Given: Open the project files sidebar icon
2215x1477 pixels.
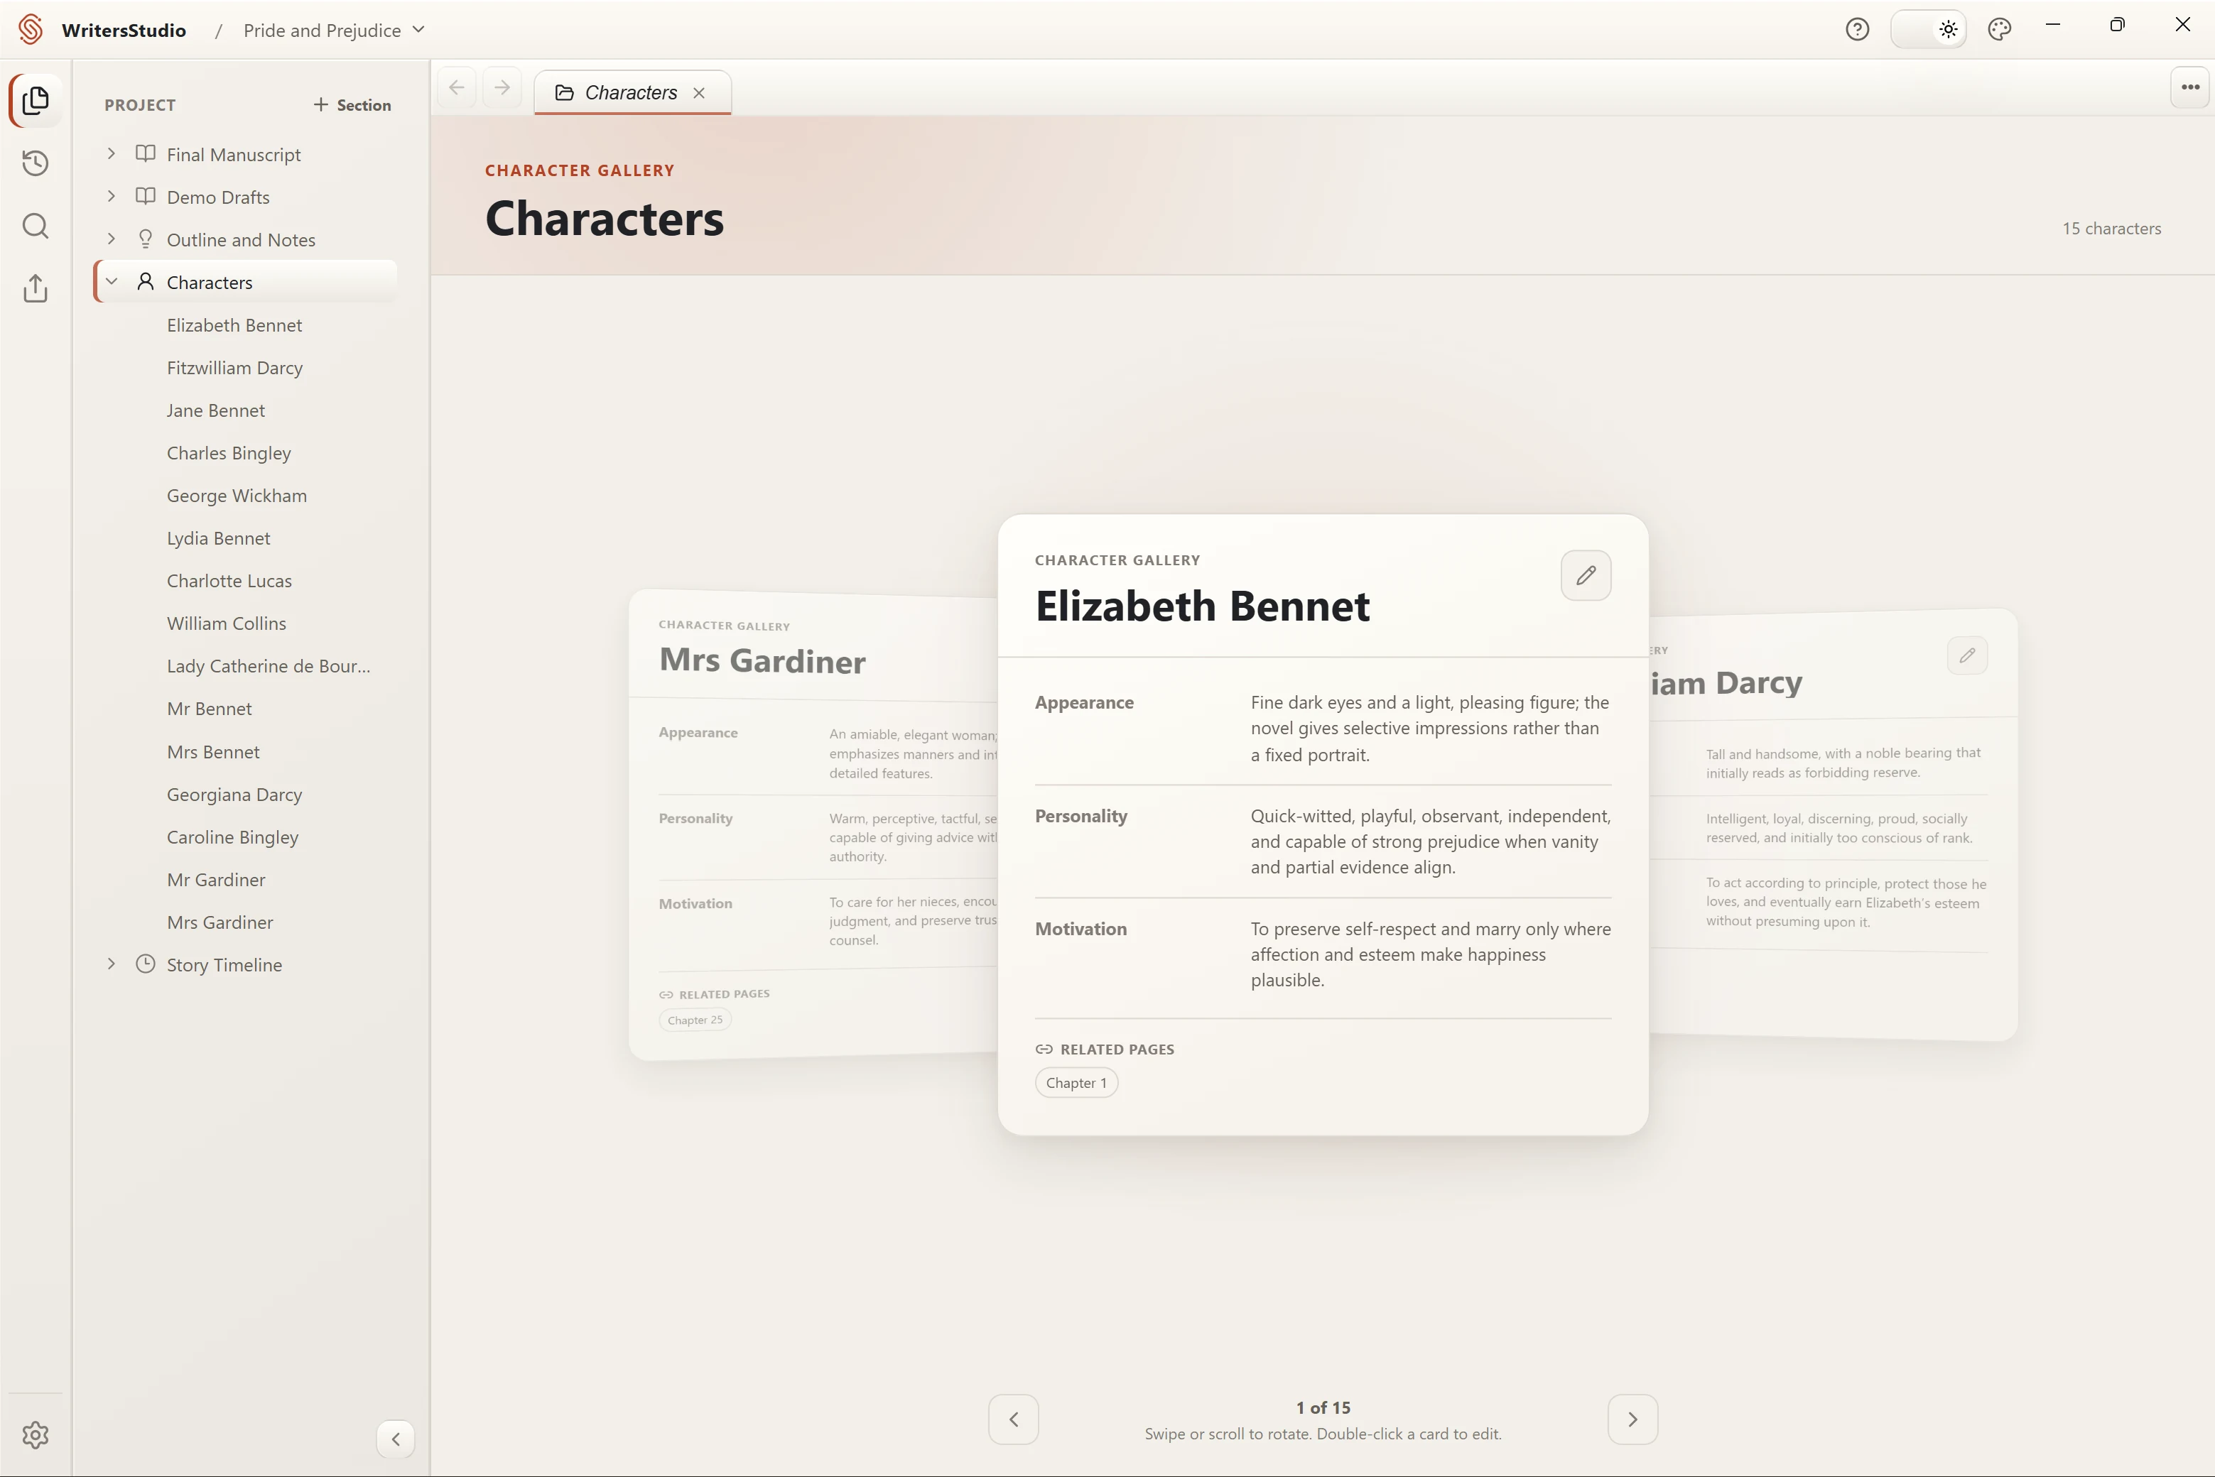Looking at the screenshot, I should [36, 101].
